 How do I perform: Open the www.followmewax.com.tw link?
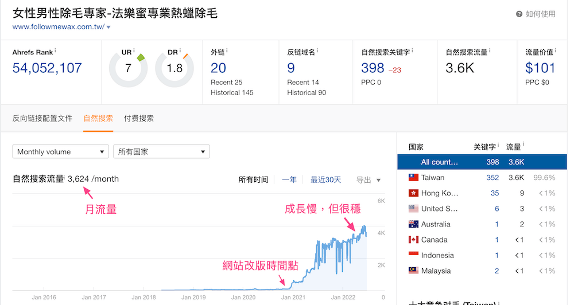point(59,27)
